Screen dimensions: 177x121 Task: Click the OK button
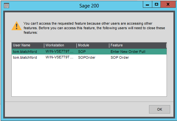(x=159, y=109)
